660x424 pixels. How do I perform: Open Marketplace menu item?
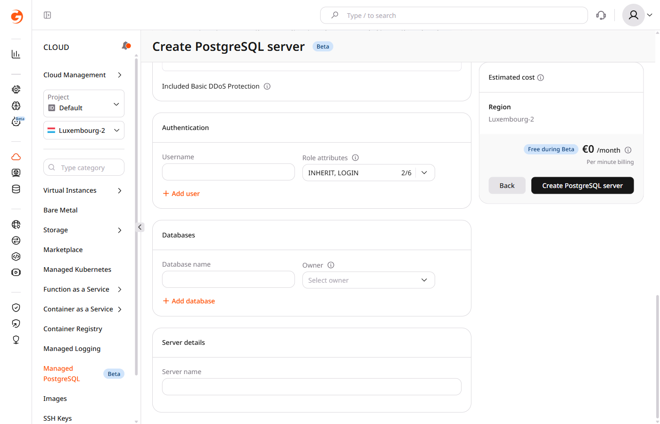coord(63,250)
